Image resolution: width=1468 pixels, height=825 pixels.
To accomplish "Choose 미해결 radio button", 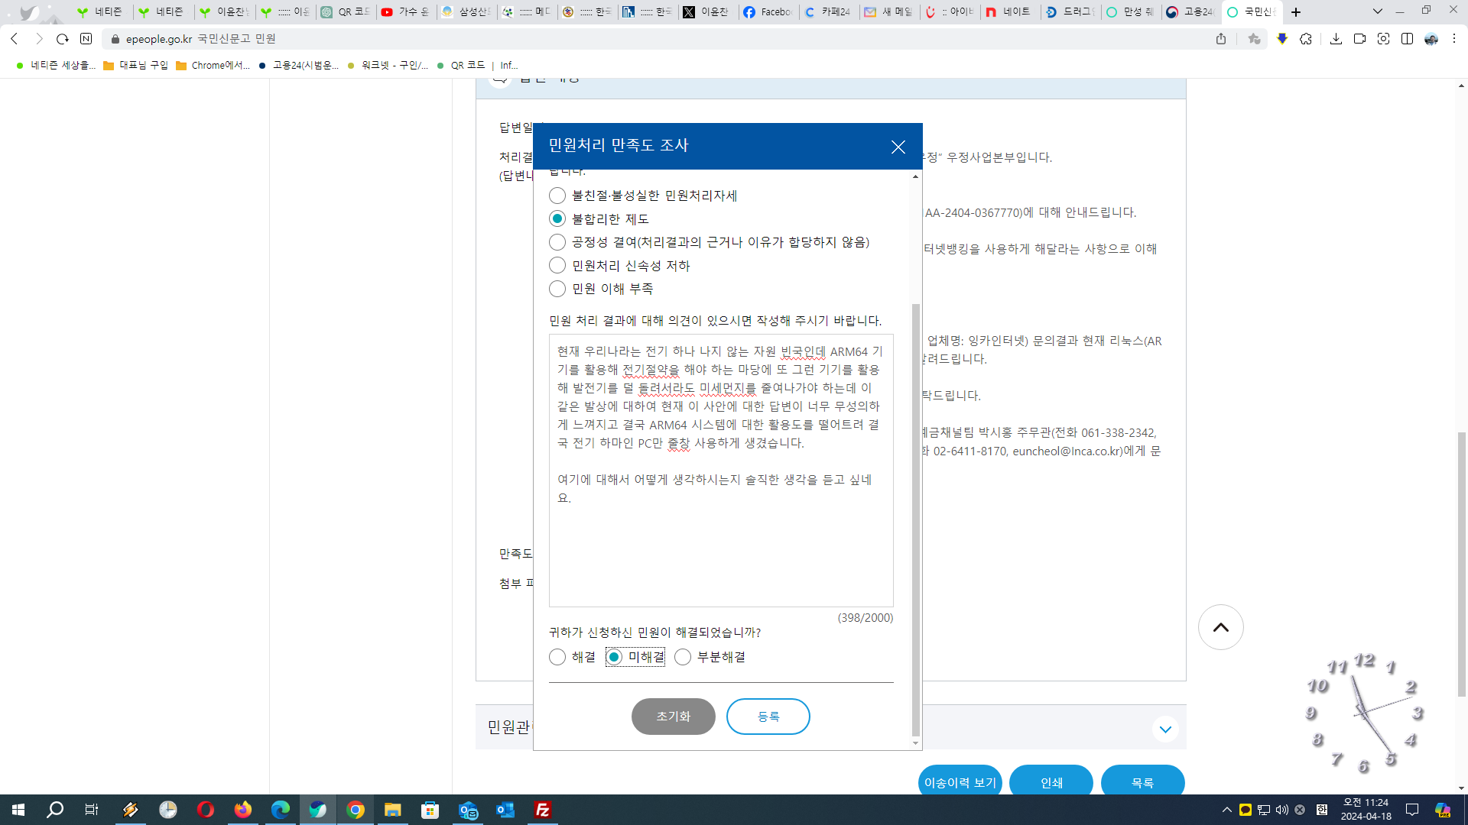I will 614,657.
